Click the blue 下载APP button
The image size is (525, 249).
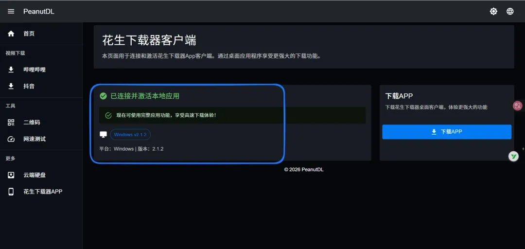click(x=447, y=132)
